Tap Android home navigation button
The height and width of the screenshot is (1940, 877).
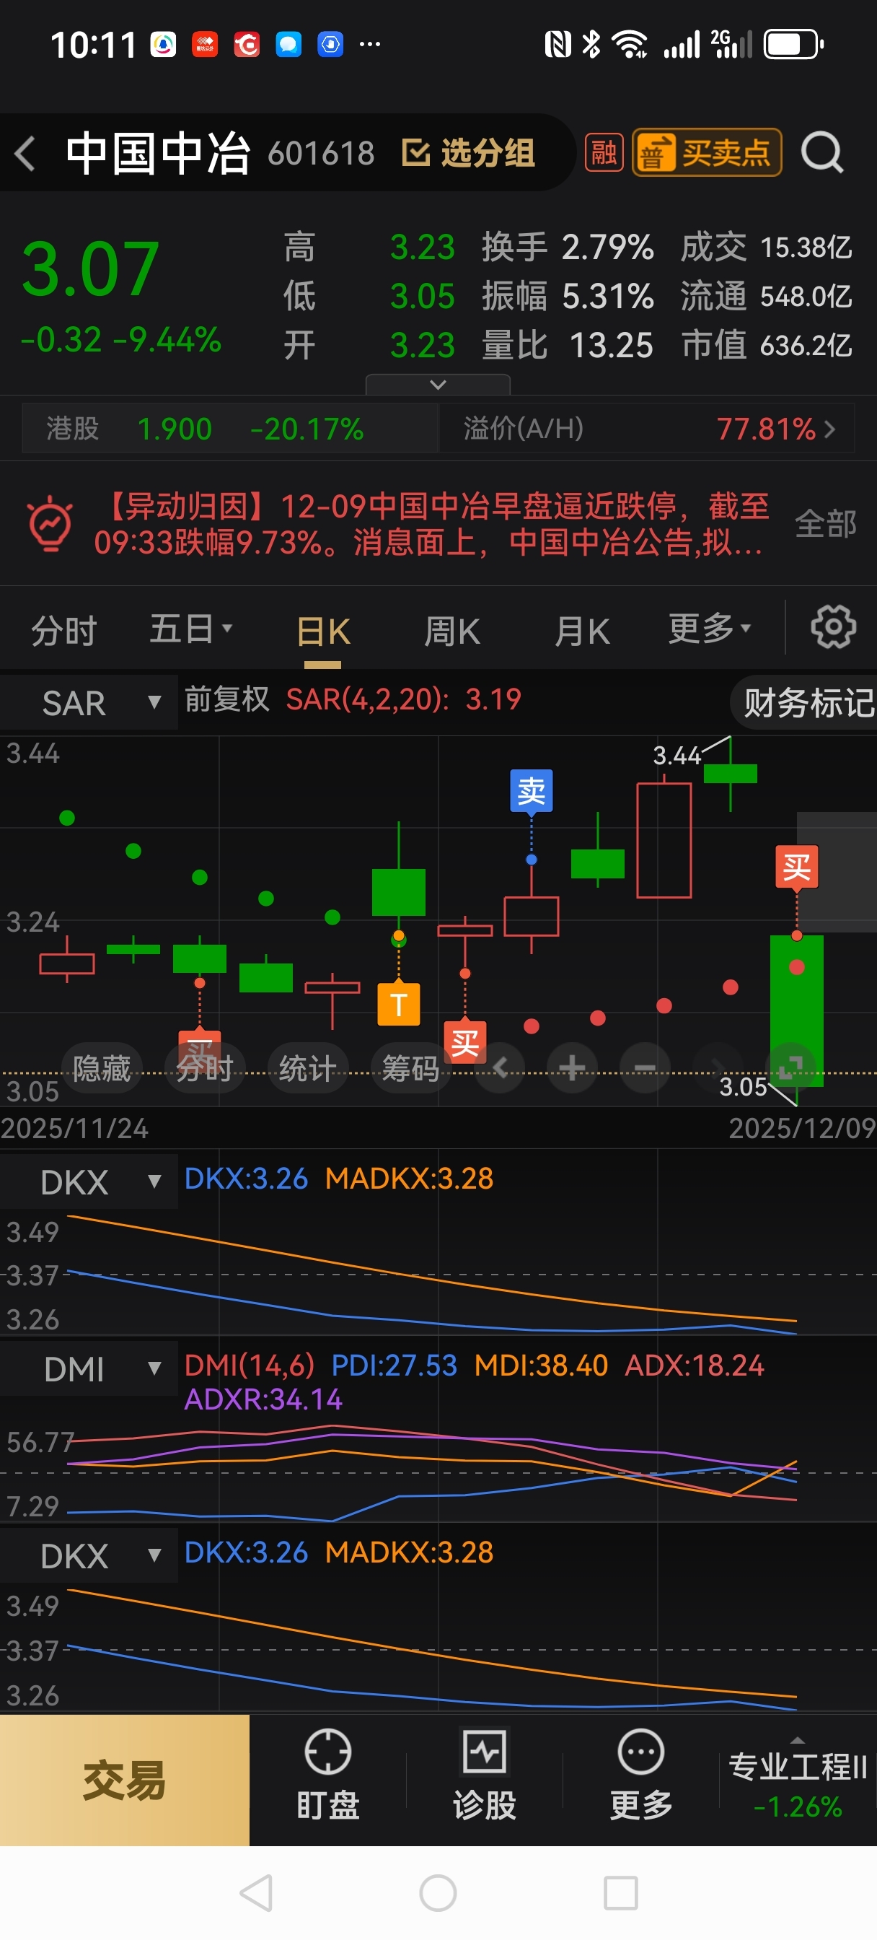438,1893
